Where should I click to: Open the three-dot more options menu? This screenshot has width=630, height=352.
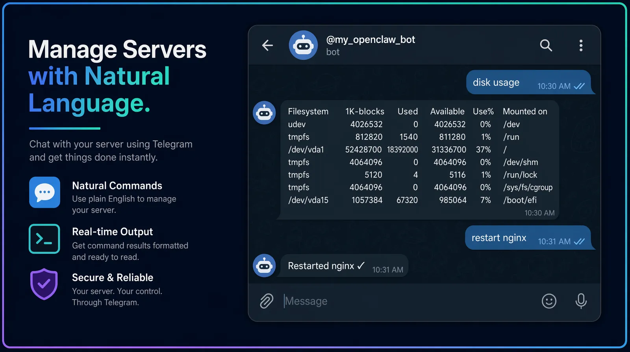coord(581,46)
